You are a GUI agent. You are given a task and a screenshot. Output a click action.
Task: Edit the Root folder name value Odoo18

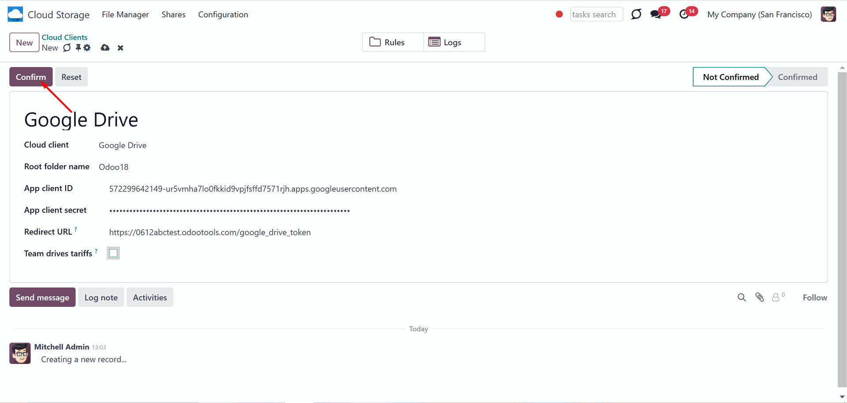pos(113,167)
